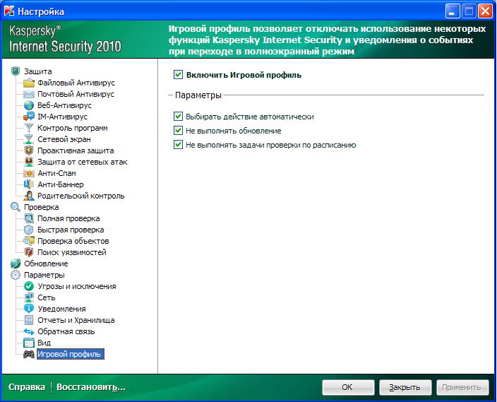The height and width of the screenshot is (402, 497).
Task: Select Анти-Баннер entry
Action: pyautogui.click(x=61, y=184)
